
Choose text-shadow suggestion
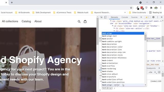pos(123,71)
